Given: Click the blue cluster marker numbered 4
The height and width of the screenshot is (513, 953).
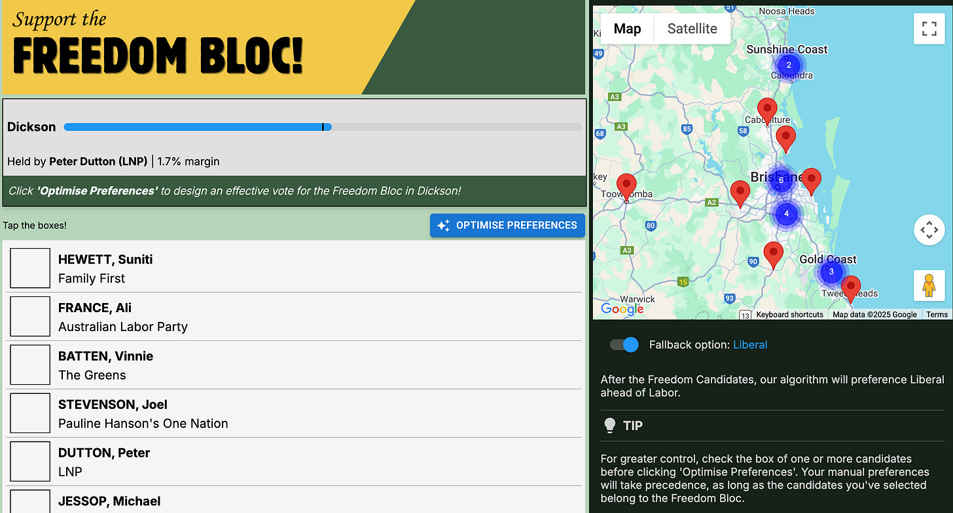Looking at the screenshot, I should 786,213.
